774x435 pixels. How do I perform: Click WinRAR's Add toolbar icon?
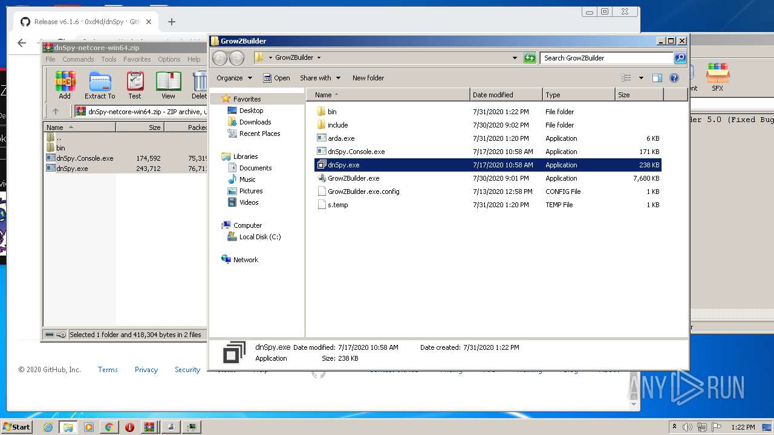[65, 85]
